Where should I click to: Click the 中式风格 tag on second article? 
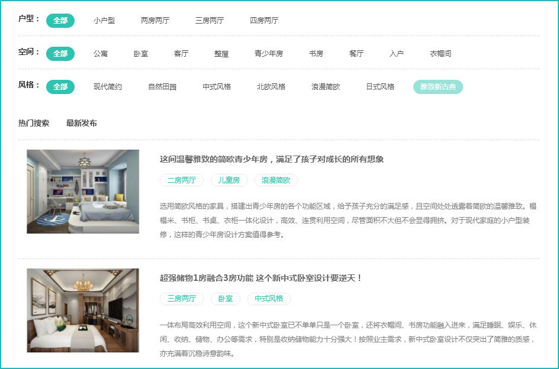[x=269, y=299]
